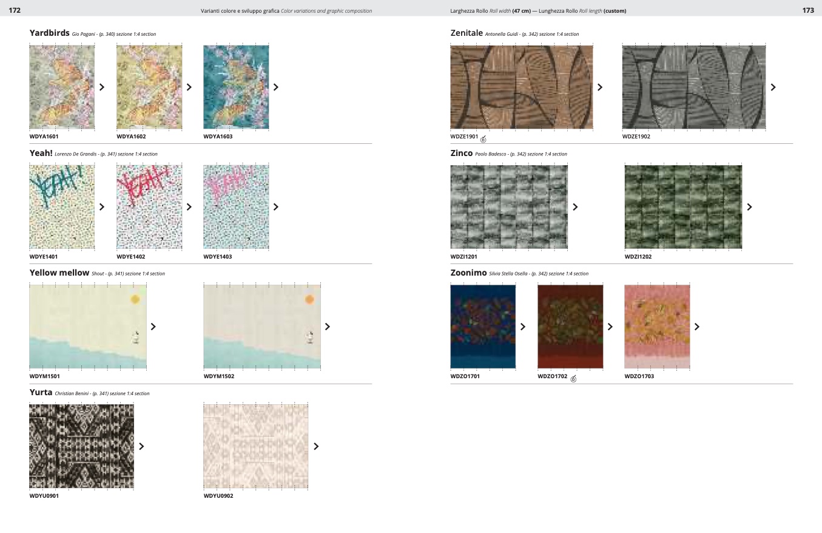Click the Zinco section title
This screenshot has width=822, height=533.
point(461,154)
